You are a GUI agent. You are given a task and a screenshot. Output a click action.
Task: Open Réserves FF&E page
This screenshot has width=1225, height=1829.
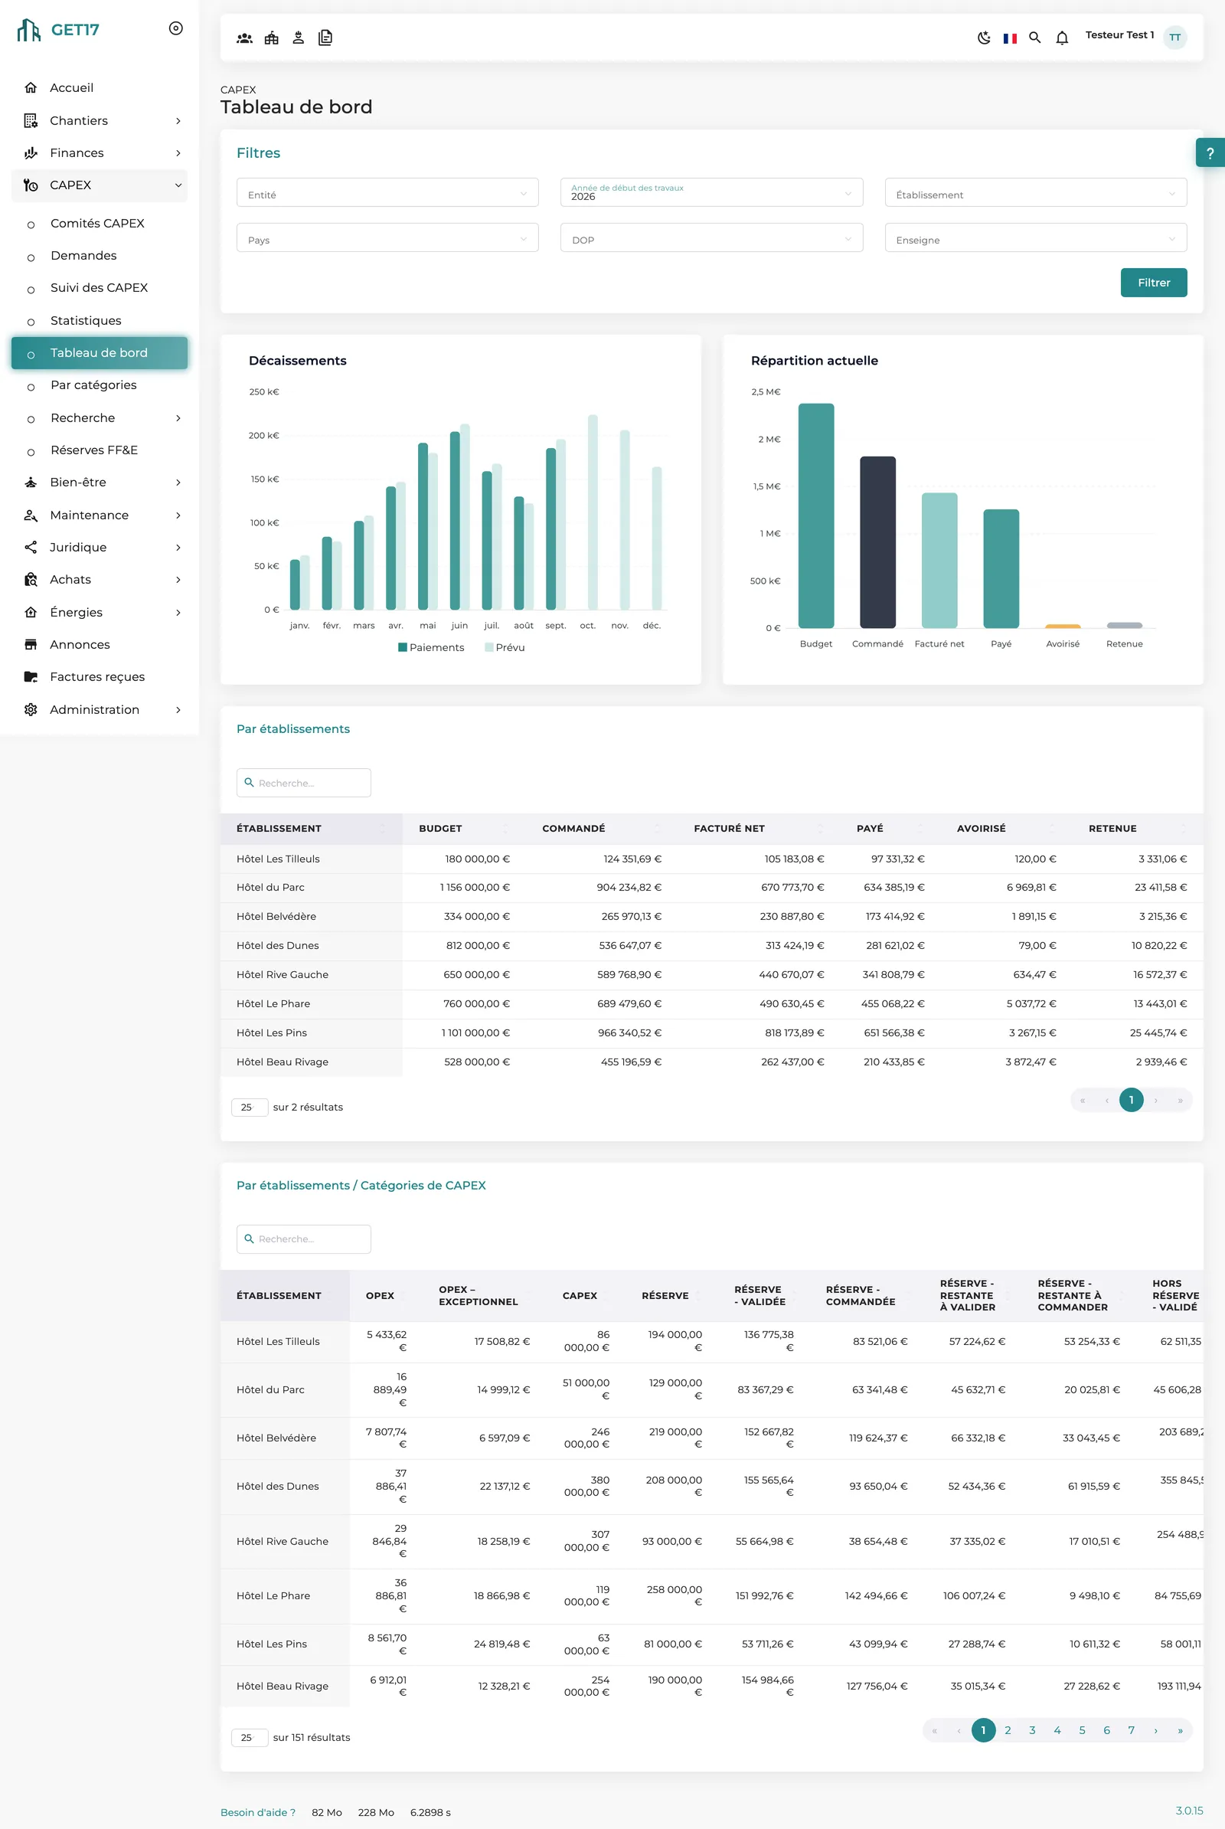pyautogui.click(x=93, y=450)
